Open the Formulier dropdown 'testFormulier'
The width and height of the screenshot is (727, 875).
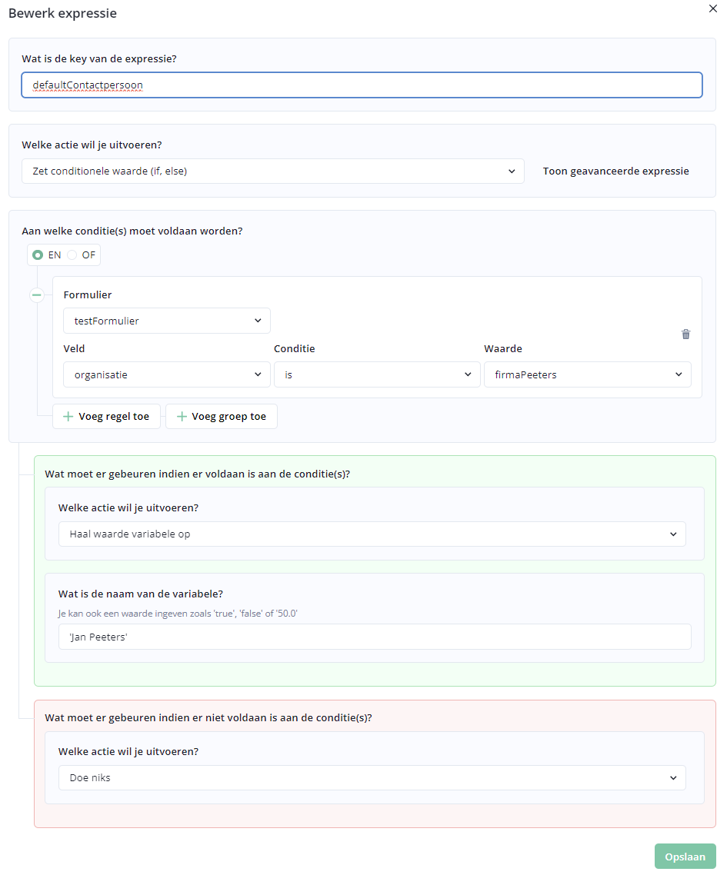pos(167,321)
